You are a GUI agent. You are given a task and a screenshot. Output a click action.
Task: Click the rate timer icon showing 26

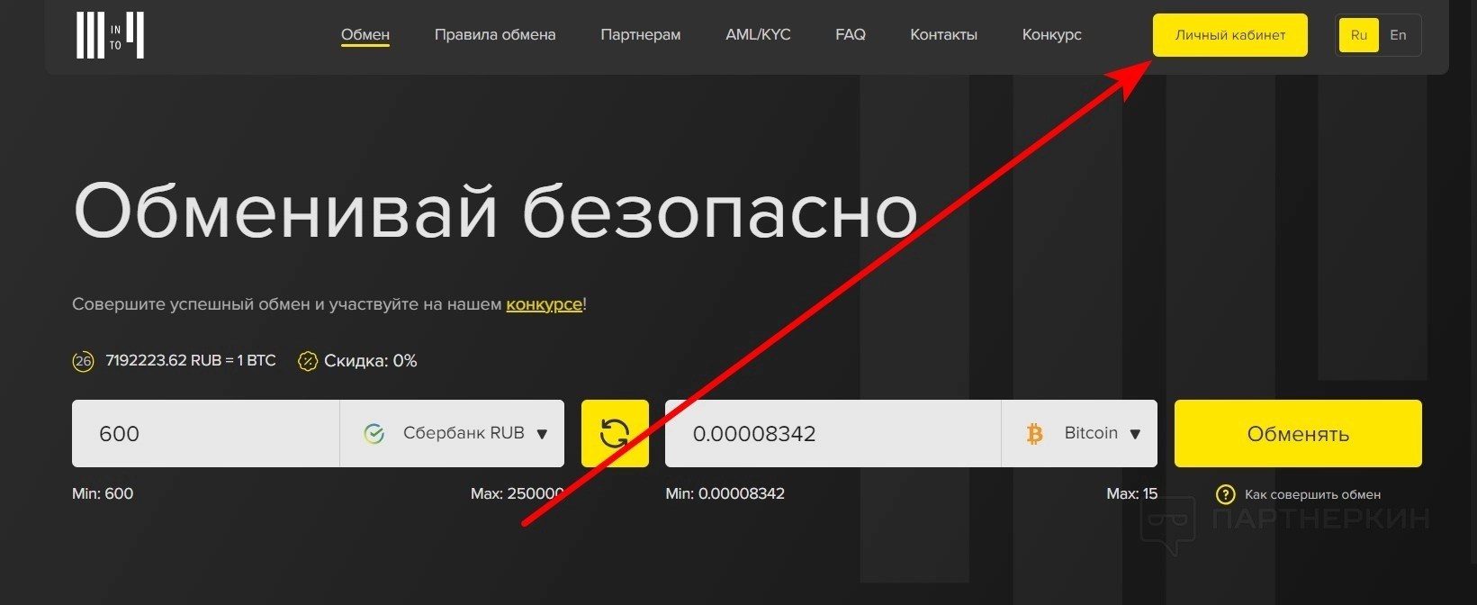83,361
